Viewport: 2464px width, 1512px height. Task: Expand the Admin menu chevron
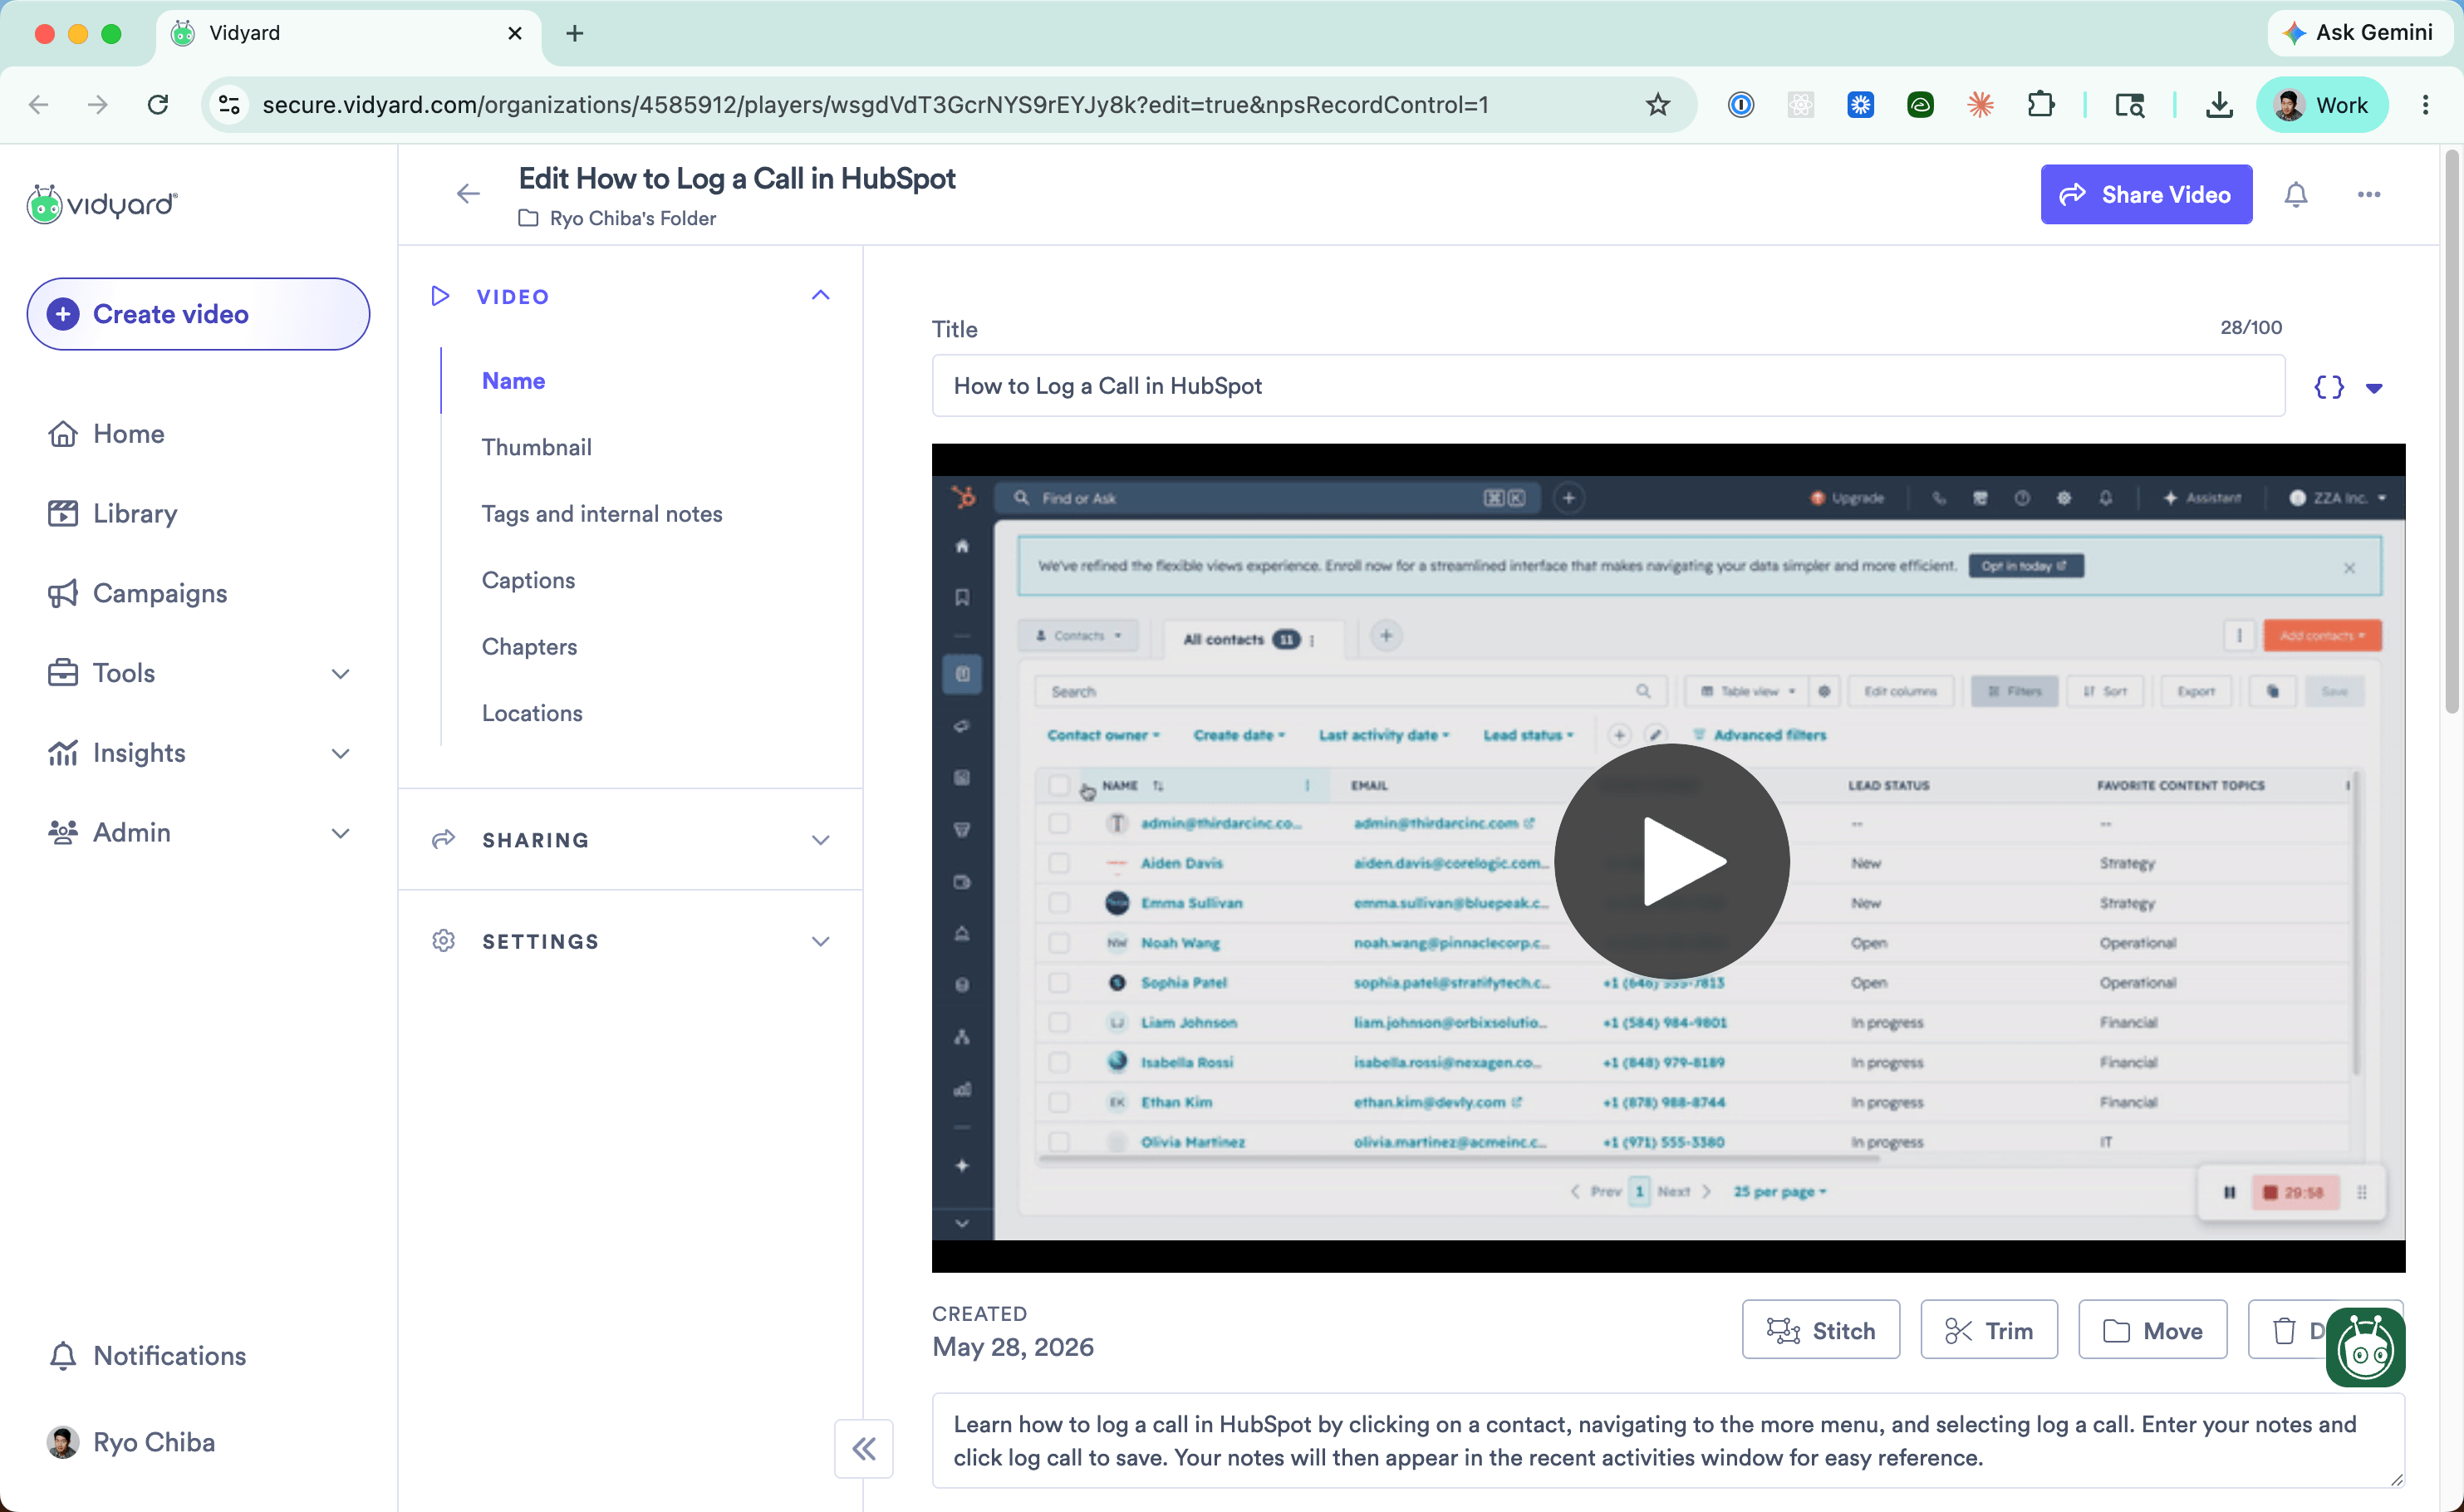pyautogui.click(x=340, y=833)
